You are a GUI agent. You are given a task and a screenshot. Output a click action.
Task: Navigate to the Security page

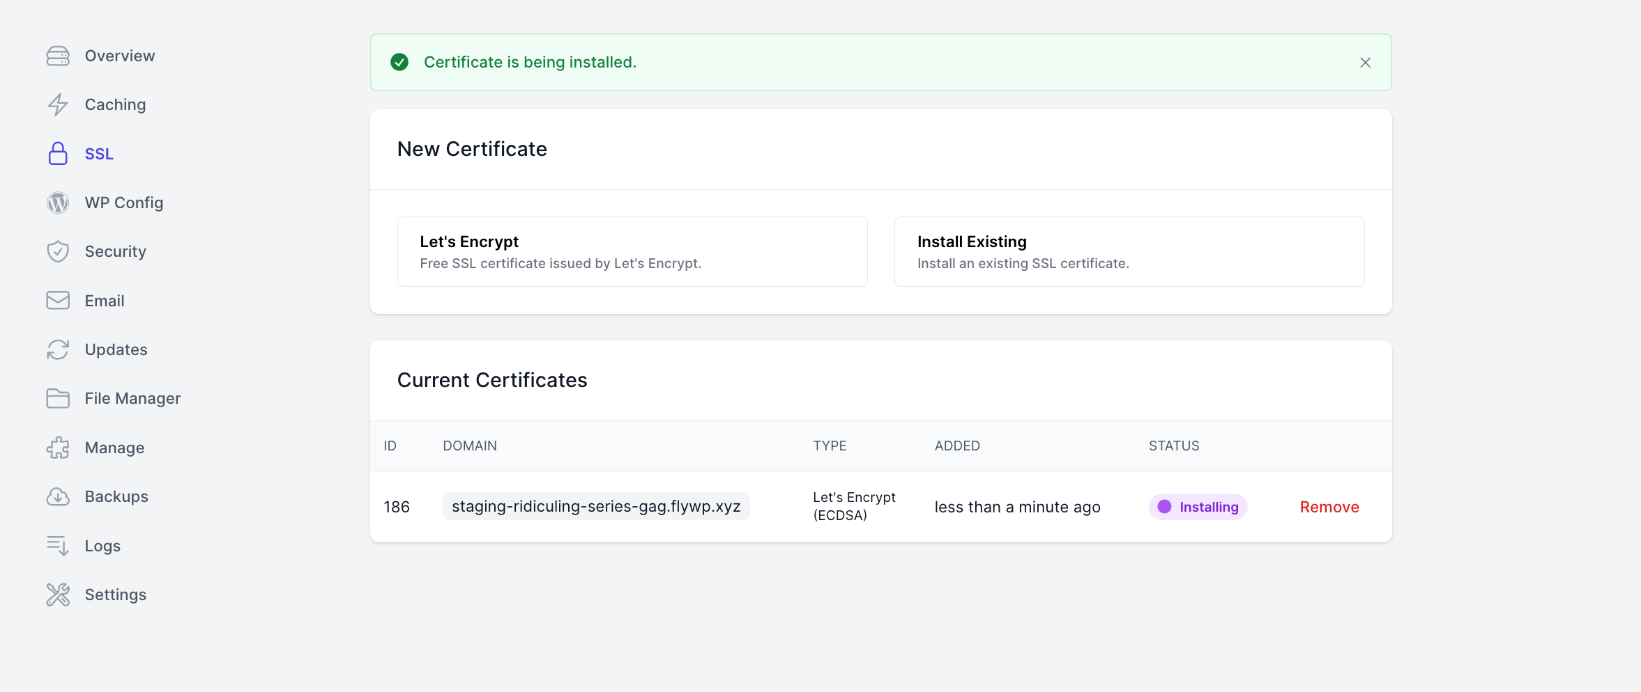tap(115, 251)
